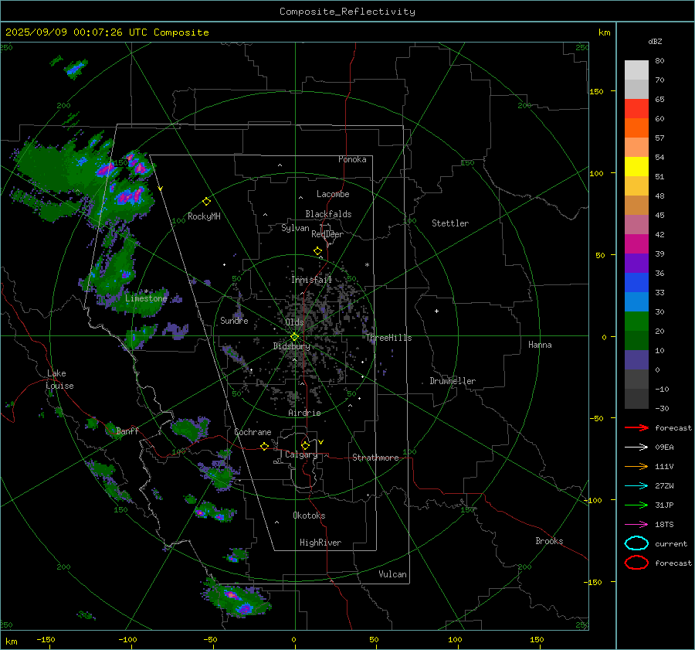Click the magenta 18TS arrow legend icon
This screenshot has width=695, height=650.
(x=636, y=525)
